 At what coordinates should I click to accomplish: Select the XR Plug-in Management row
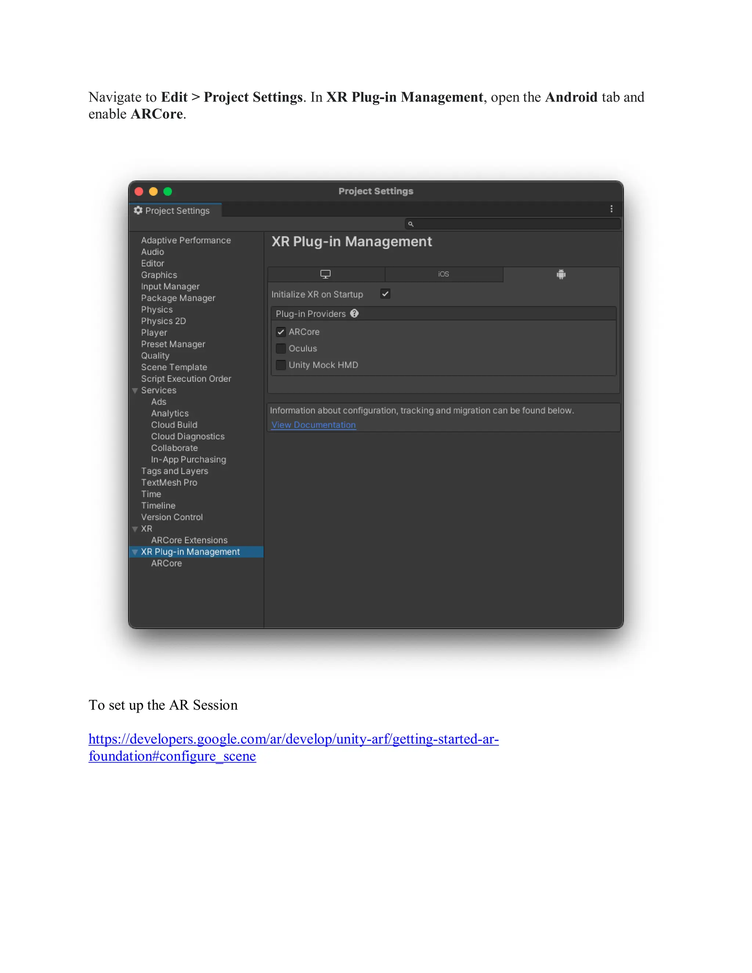196,553
